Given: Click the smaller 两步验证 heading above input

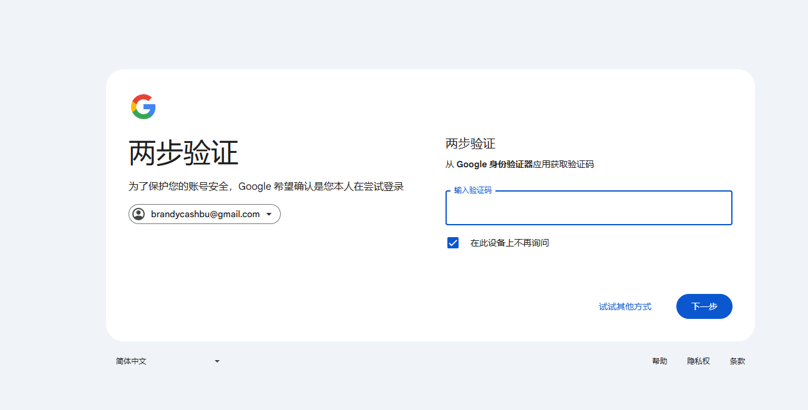Looking at the screenshot, I should click(470, 144).
